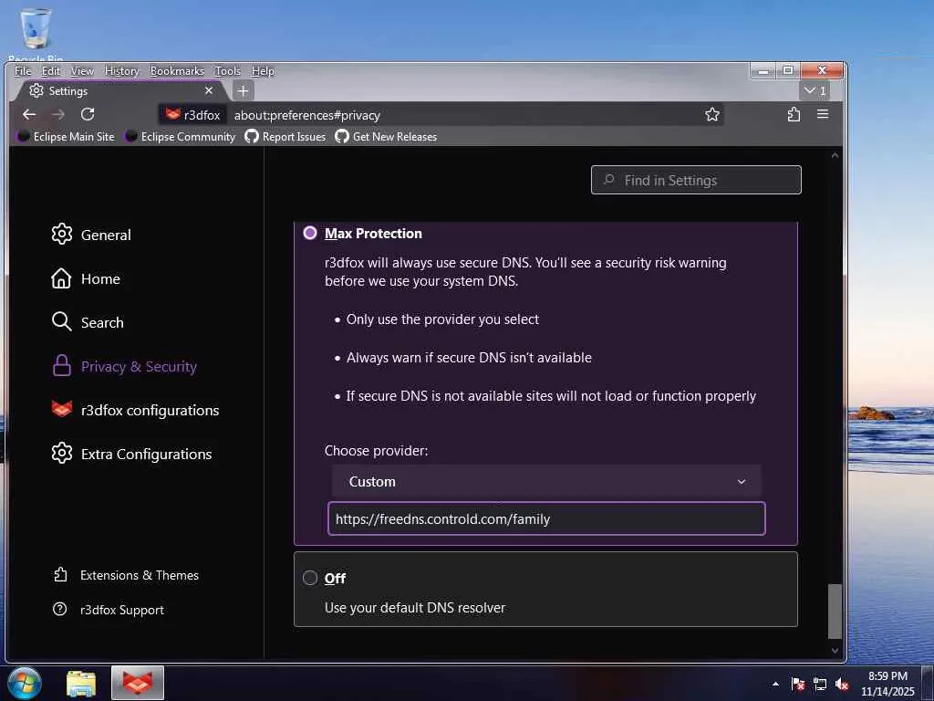
Task: Open the File menu
Action: [23, 71]
